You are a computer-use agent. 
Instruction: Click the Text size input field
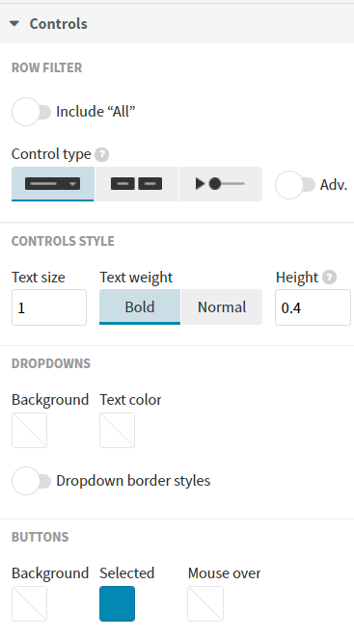(x=49, y=307)
